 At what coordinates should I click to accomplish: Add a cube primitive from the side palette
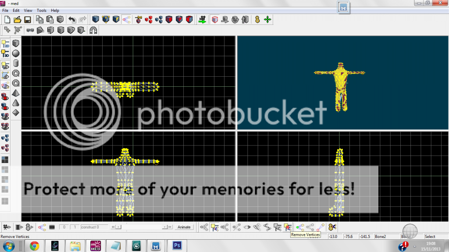coord(16,43)
